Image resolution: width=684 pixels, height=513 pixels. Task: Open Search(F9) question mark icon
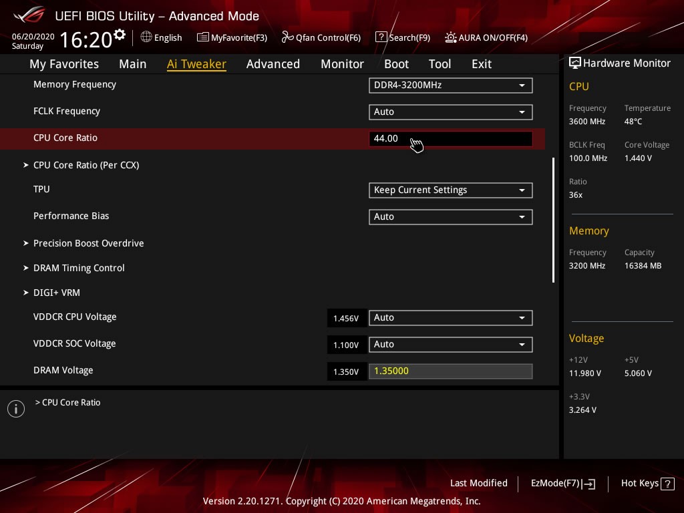point(381,37)
